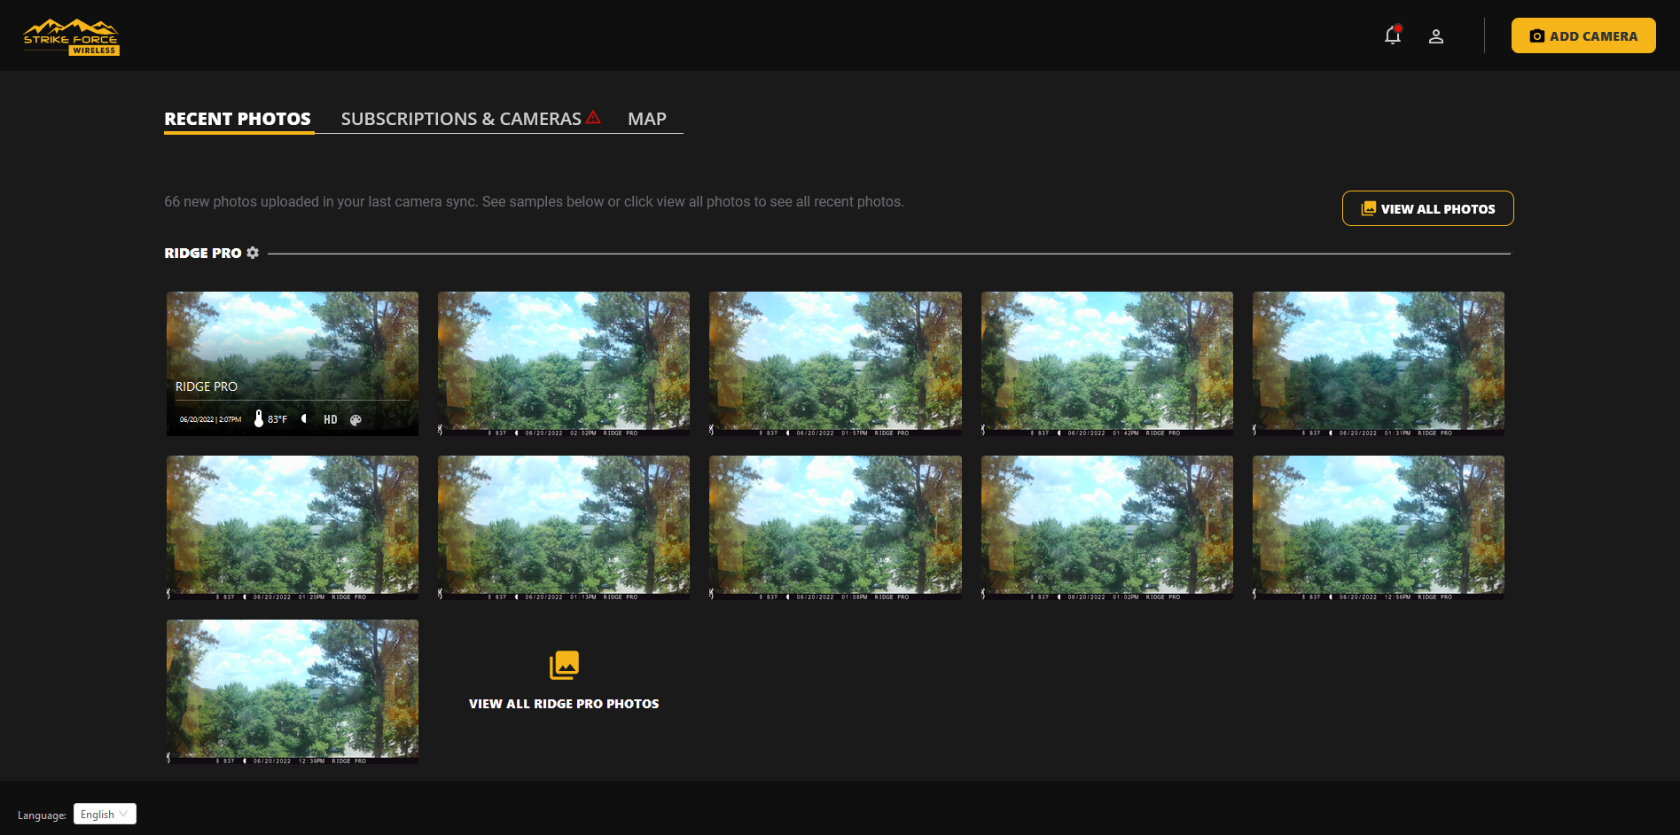Select the Recent Photos tab

(238, 119)
